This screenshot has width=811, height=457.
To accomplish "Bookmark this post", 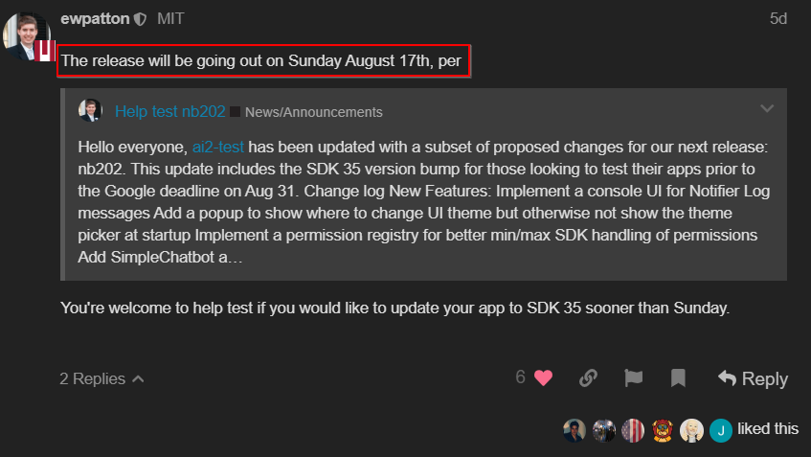I will pos(678,378).
